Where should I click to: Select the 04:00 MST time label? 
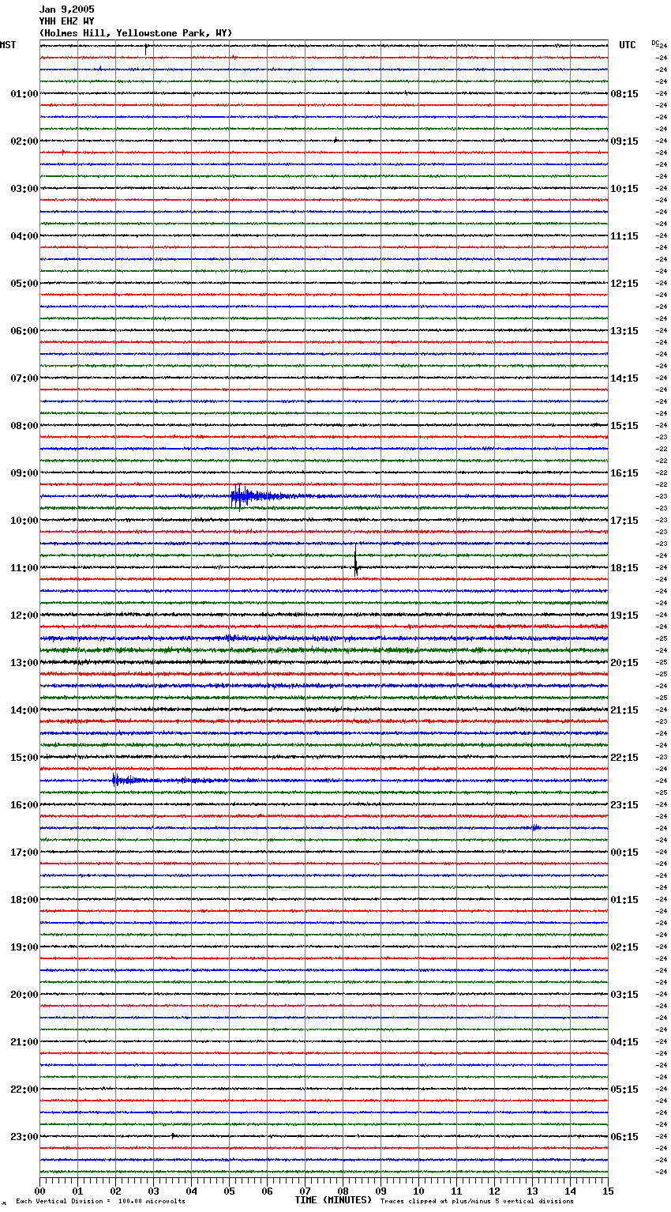pyautogui.click(x=24, y=236)
